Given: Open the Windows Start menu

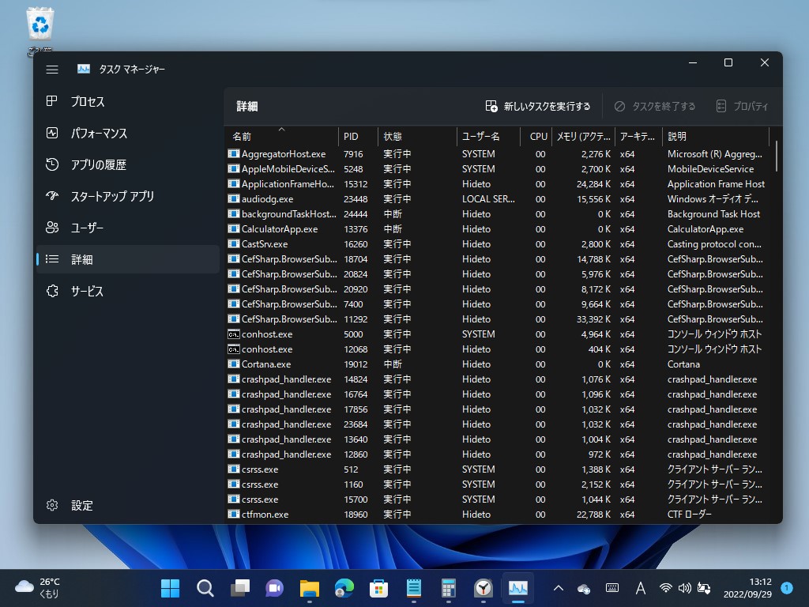Looking at the screenshot, I should click(x=171, y=588).
